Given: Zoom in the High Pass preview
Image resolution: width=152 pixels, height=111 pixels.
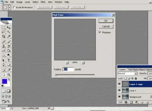Looking at the screenshot, I should click(x=83, y=62).
